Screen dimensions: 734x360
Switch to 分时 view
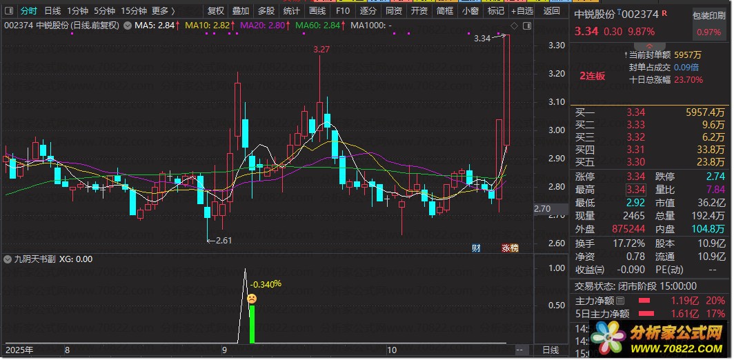(28, 11)
